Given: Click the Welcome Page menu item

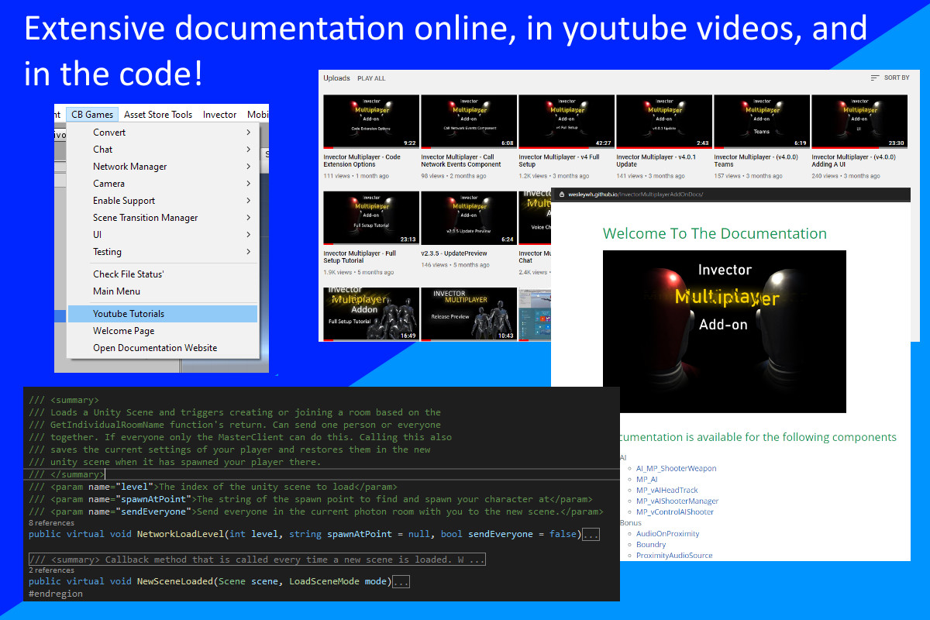Looking at the screenshot, I should coord(123,331).
